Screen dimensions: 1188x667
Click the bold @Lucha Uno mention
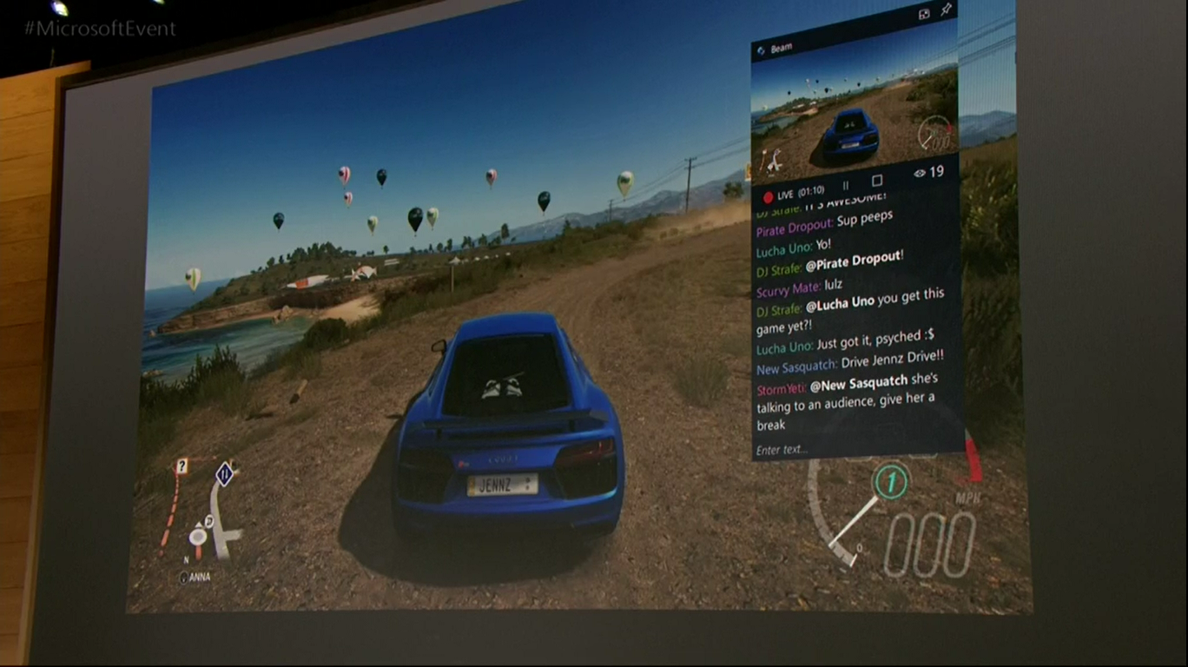[840, 305]
